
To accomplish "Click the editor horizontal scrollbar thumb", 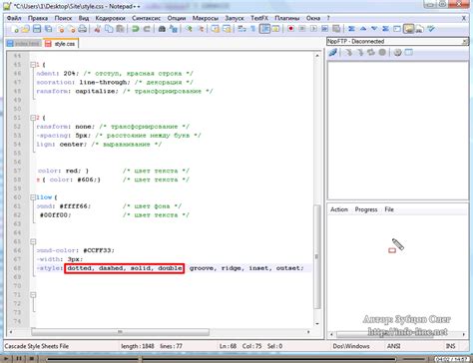I will tap(121, 332).
